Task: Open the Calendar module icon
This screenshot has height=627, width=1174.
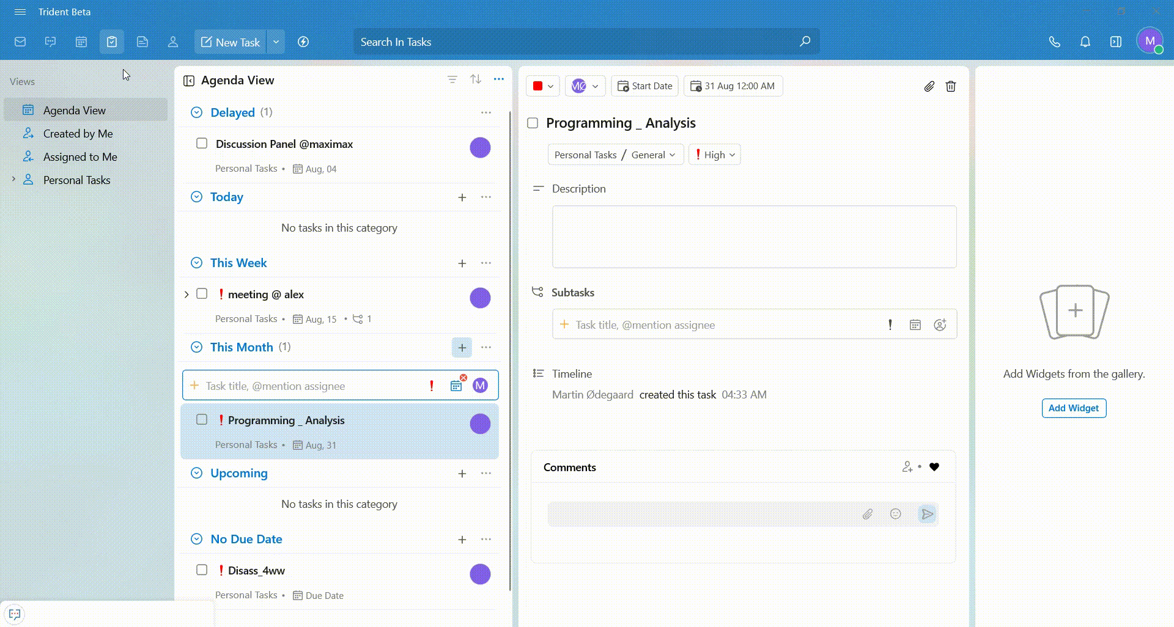Action: coord(81,42)
